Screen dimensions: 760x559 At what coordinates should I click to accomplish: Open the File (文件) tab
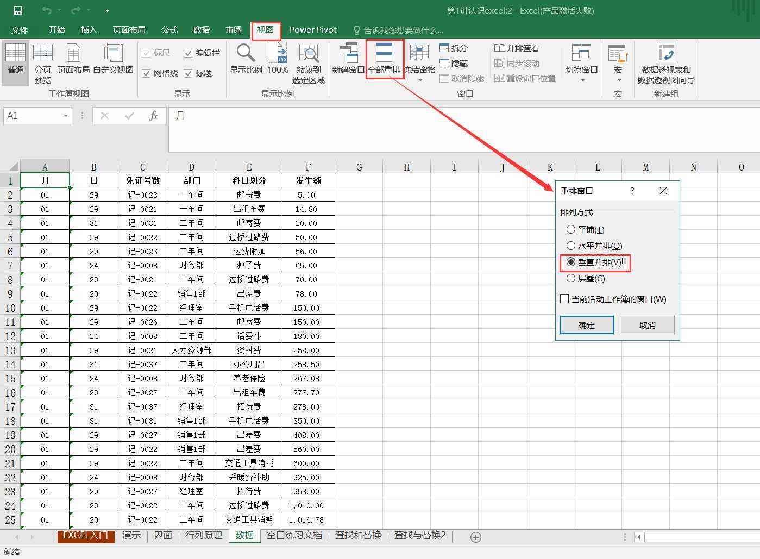pos(20,30)
